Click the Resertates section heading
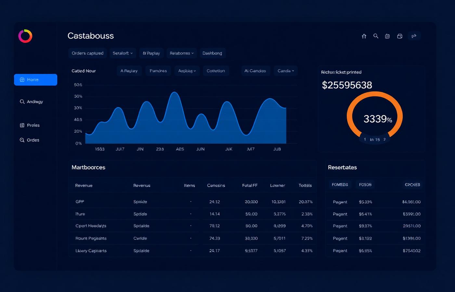The height and width of the screenshot is (292, 455). (342, 167)
